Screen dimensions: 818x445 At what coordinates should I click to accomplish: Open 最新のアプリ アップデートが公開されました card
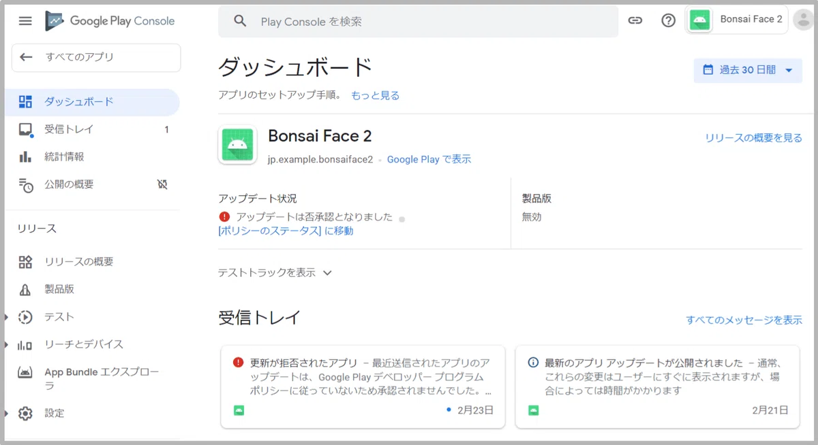coord(657,386)
